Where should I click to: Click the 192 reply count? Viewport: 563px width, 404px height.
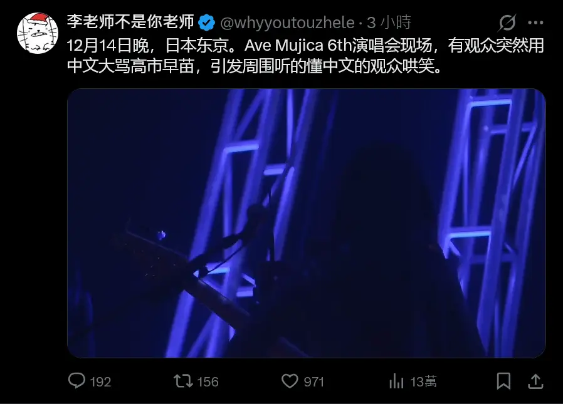100,381
